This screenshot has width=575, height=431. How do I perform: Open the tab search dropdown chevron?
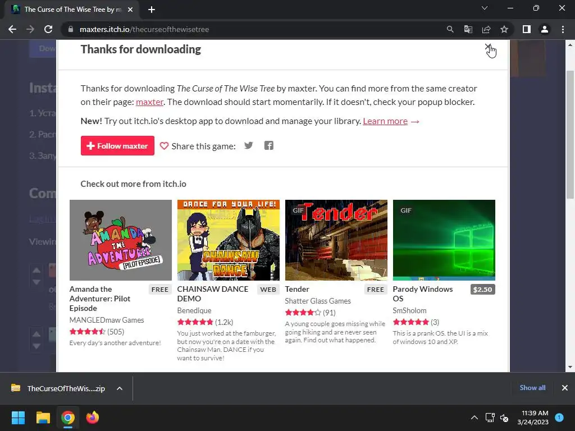485,8
